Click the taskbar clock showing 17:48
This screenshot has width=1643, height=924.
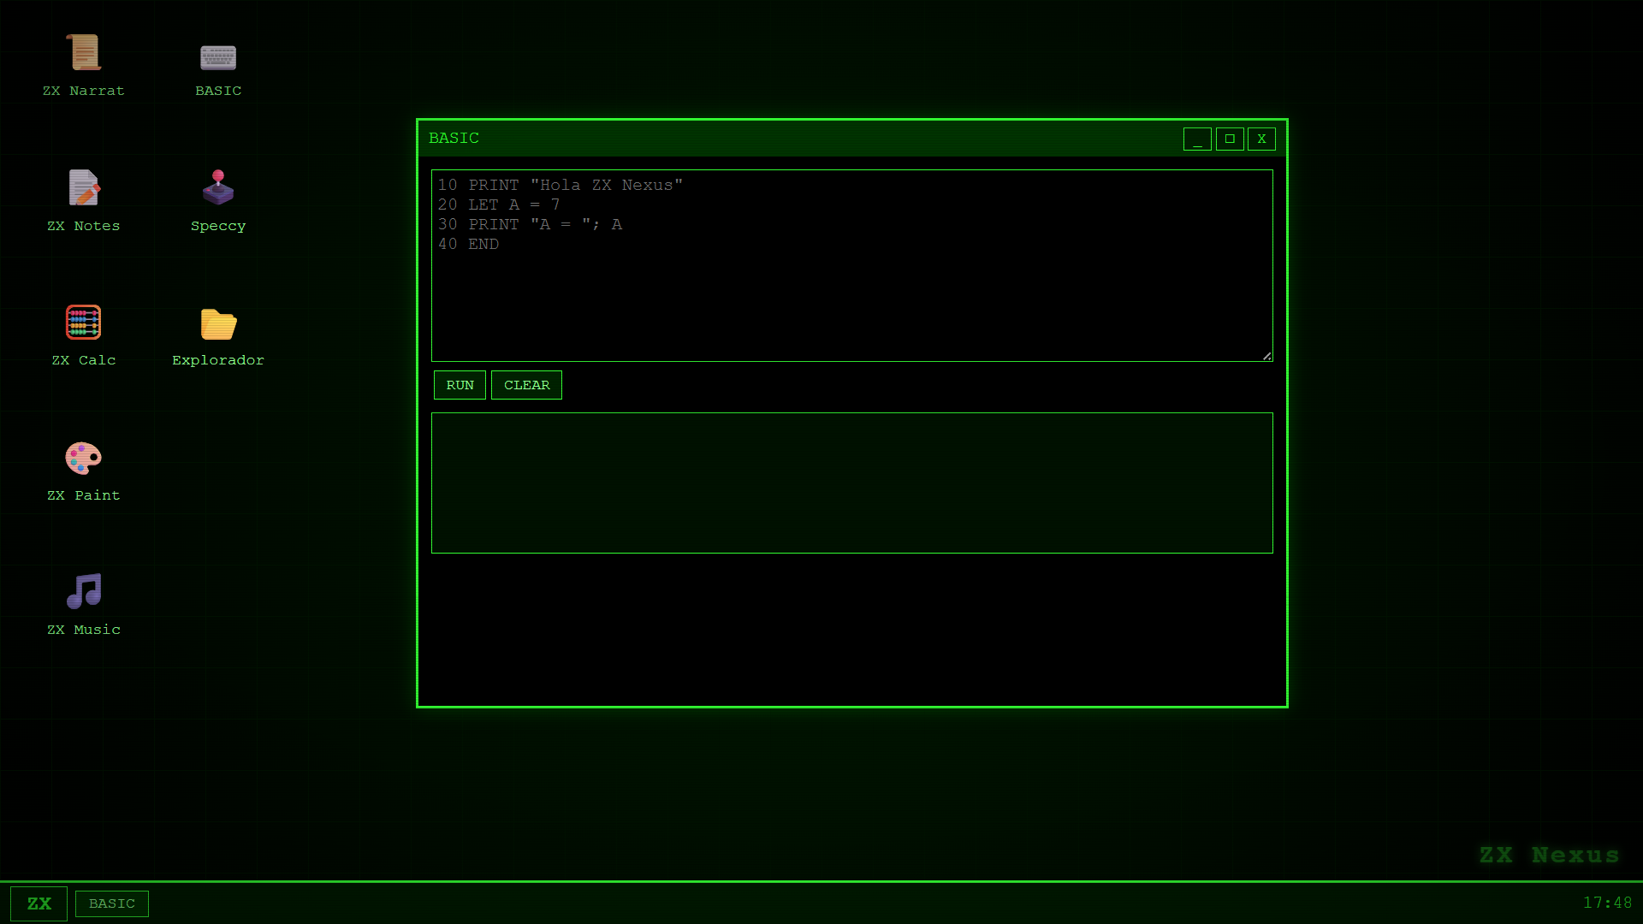pos(1607,903)
